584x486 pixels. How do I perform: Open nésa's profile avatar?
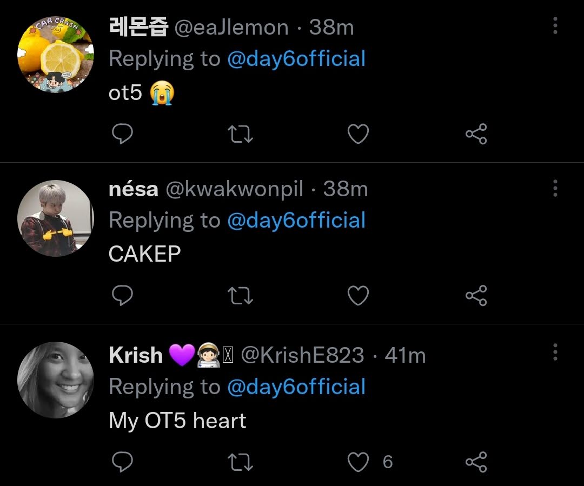coord(56,218)
